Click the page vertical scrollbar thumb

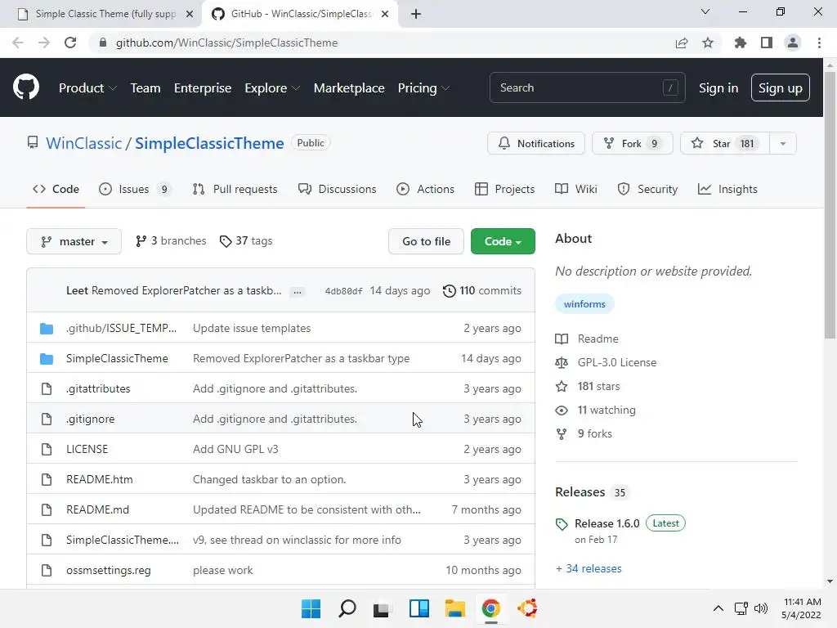(x=830, y=205)
